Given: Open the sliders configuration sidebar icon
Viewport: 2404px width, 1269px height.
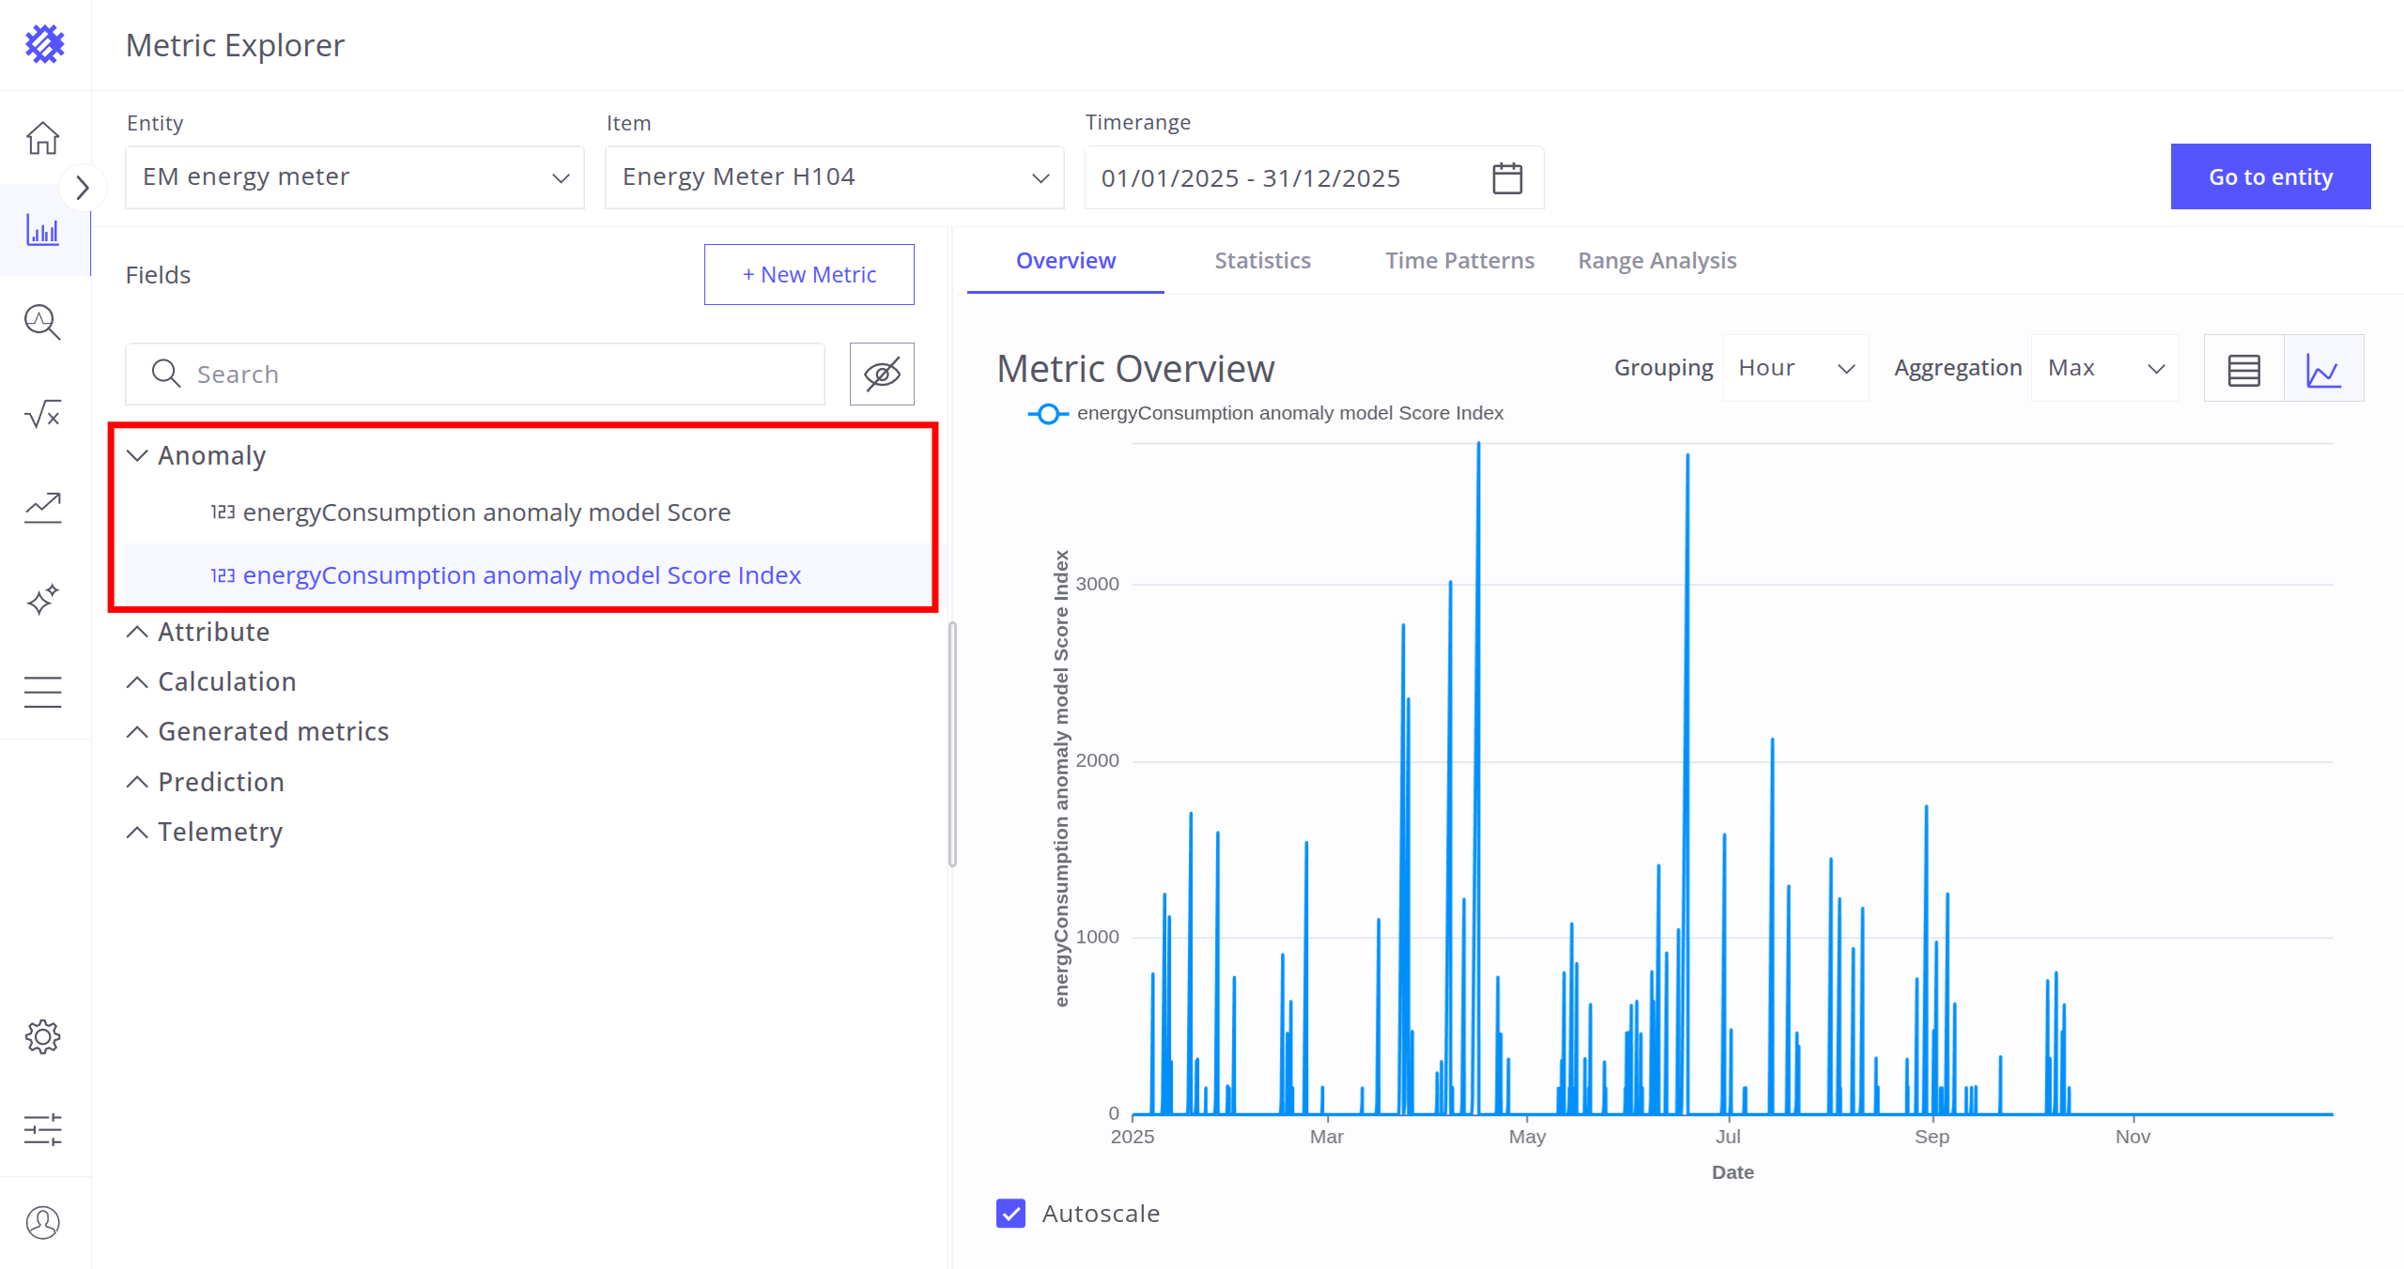Looking at the screenshot, I should [43, 1129].
